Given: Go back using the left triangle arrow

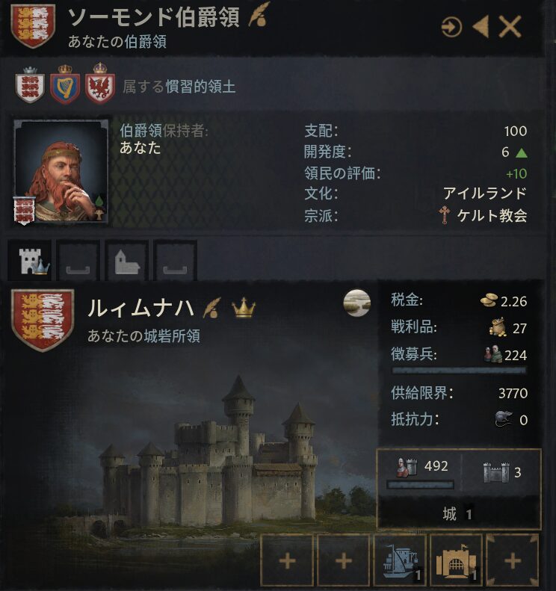Looking at the screenshot, I should (481, 27).
